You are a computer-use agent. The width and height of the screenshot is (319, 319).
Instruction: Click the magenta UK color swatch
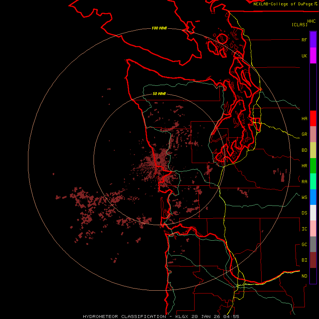[313, 56]
